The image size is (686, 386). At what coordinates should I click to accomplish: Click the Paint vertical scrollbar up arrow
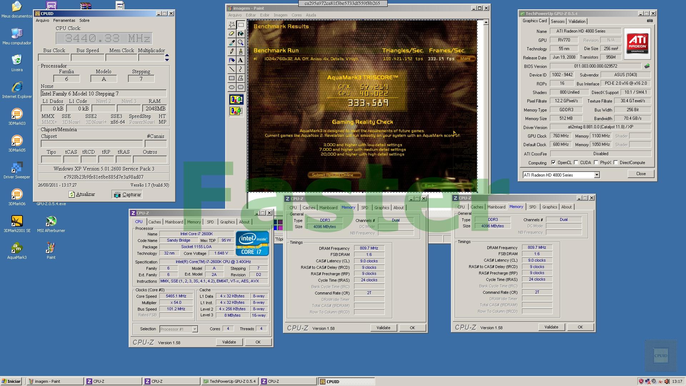tap(486, 23)
